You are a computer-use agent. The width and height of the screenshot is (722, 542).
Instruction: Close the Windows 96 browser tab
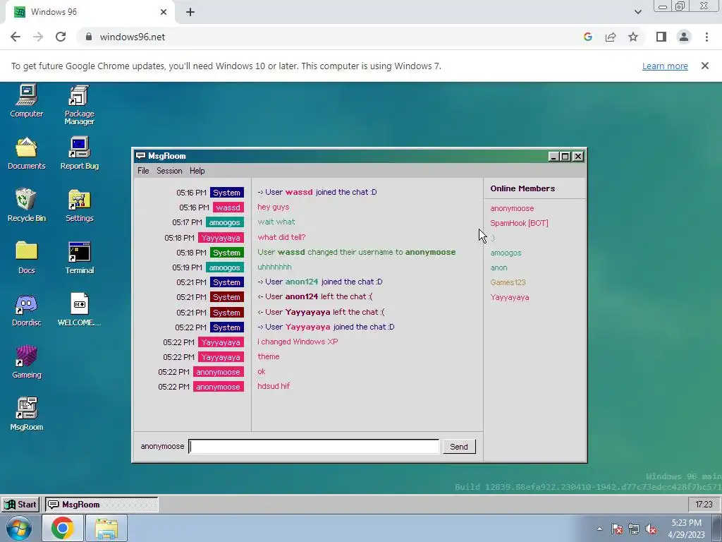click(x=164, y=12)
